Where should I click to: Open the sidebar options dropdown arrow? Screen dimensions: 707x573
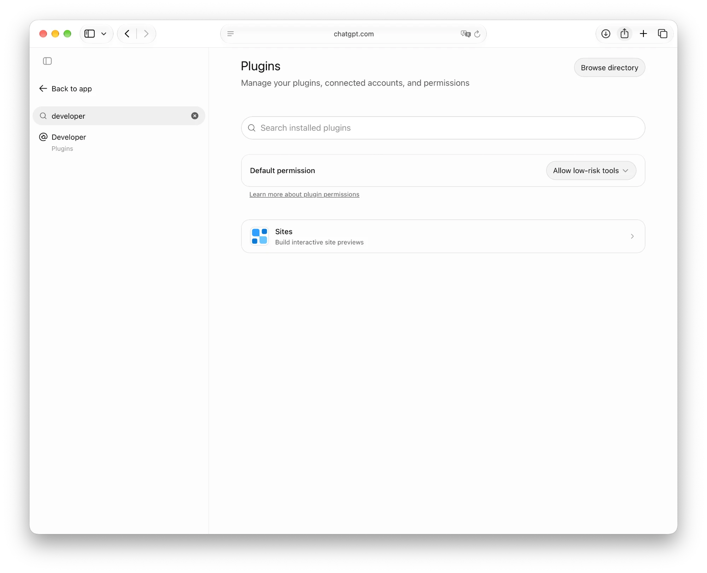click(x=104, y=34)
